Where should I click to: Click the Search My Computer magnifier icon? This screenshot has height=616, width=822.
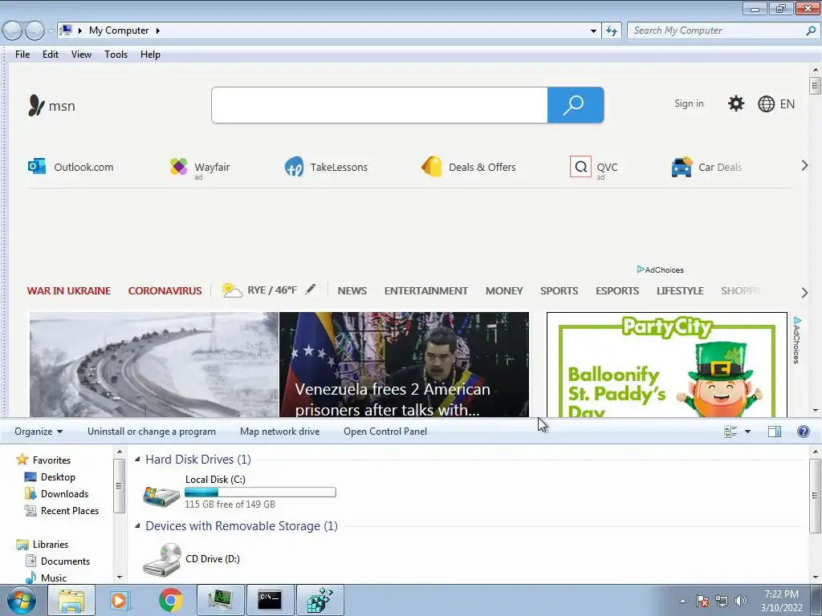pyautogui.click(x=811, y=30)
